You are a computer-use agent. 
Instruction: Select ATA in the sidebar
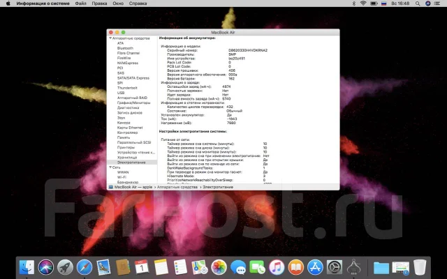pos(121,43)
